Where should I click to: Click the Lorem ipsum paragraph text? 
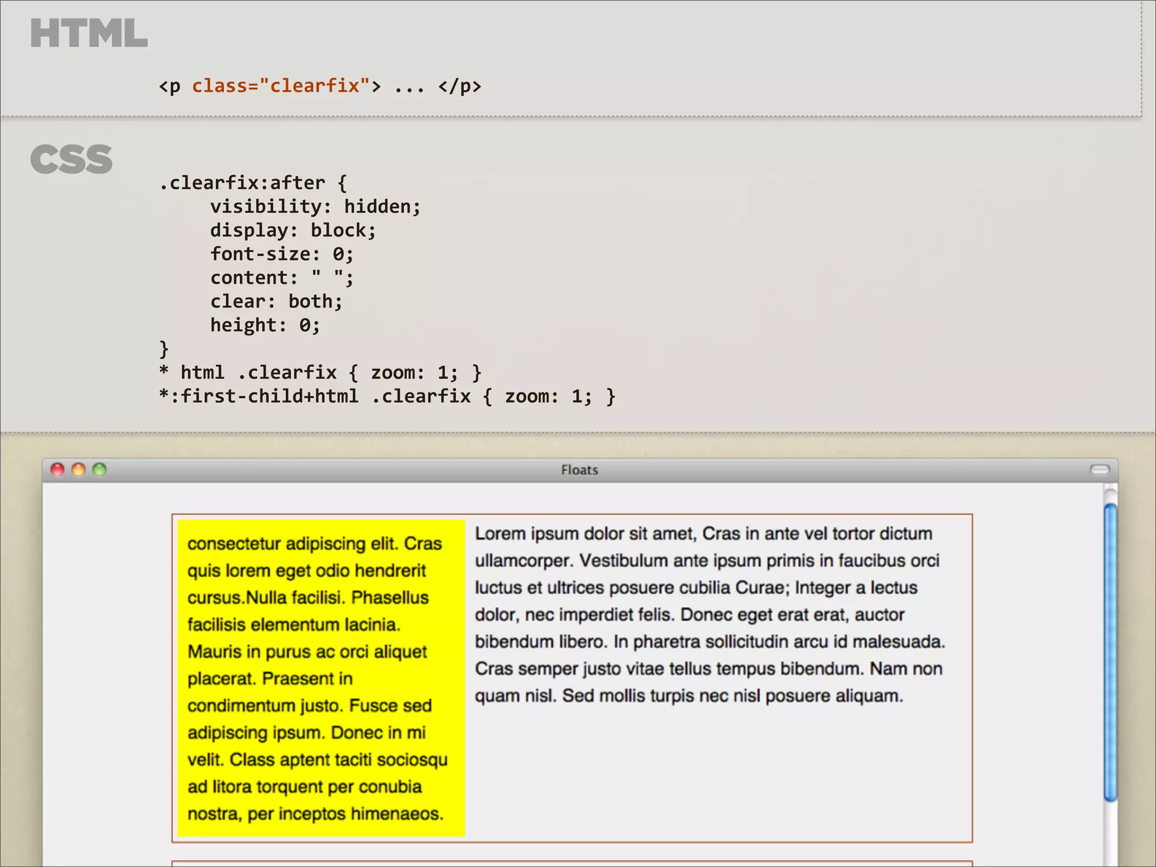pos(710,615)
